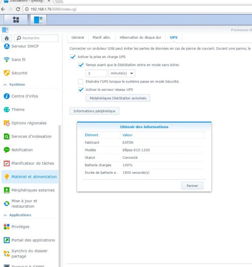Select the 100% battery charge cell
Screen dimensions: 252x267
coord(127,165)
